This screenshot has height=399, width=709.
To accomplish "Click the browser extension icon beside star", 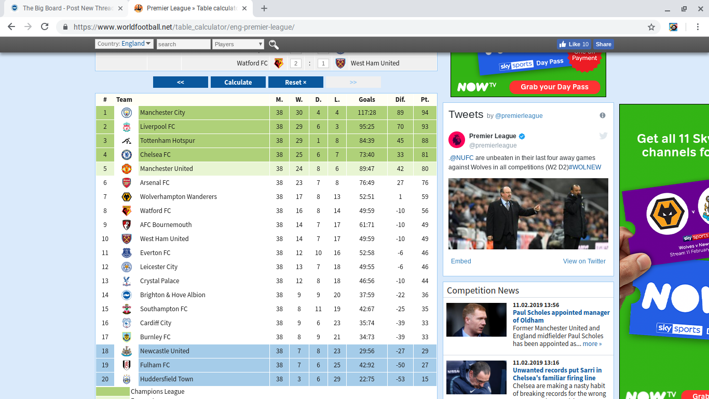I will [x=673, y=27].
